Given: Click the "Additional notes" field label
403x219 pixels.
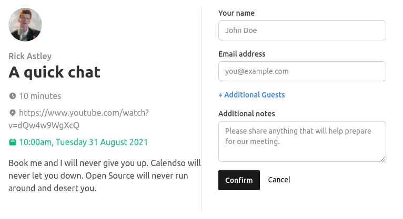Looking at the screenshot, I should click(246, 114).
